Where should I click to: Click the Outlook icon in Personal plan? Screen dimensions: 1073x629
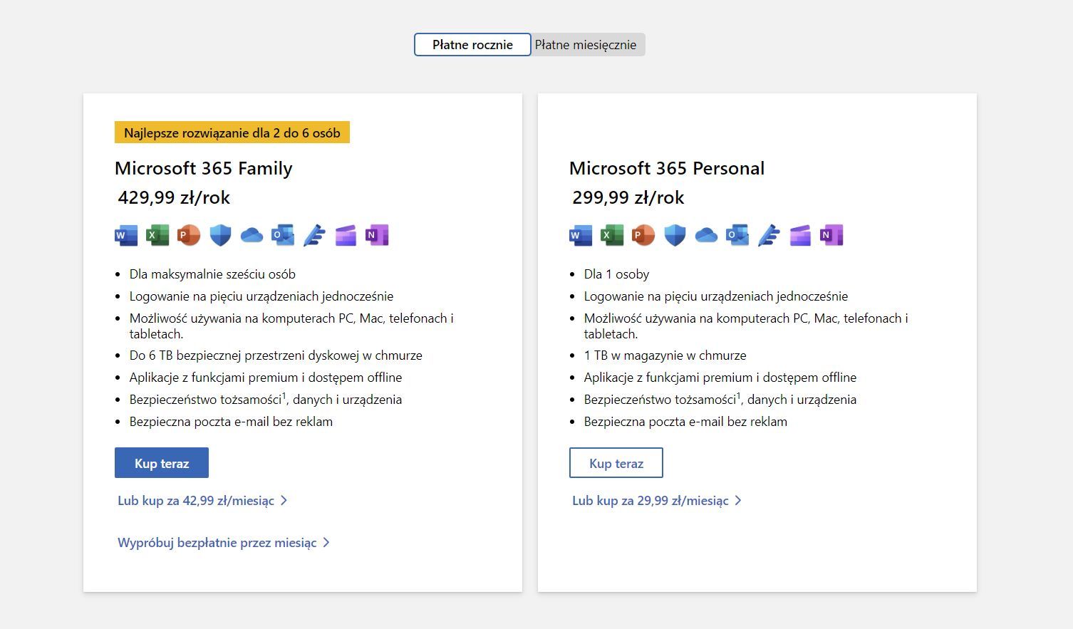point(737,235)
